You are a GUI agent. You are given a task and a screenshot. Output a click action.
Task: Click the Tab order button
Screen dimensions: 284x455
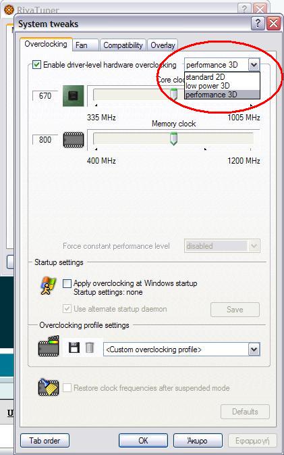click(x=45, y=441)
